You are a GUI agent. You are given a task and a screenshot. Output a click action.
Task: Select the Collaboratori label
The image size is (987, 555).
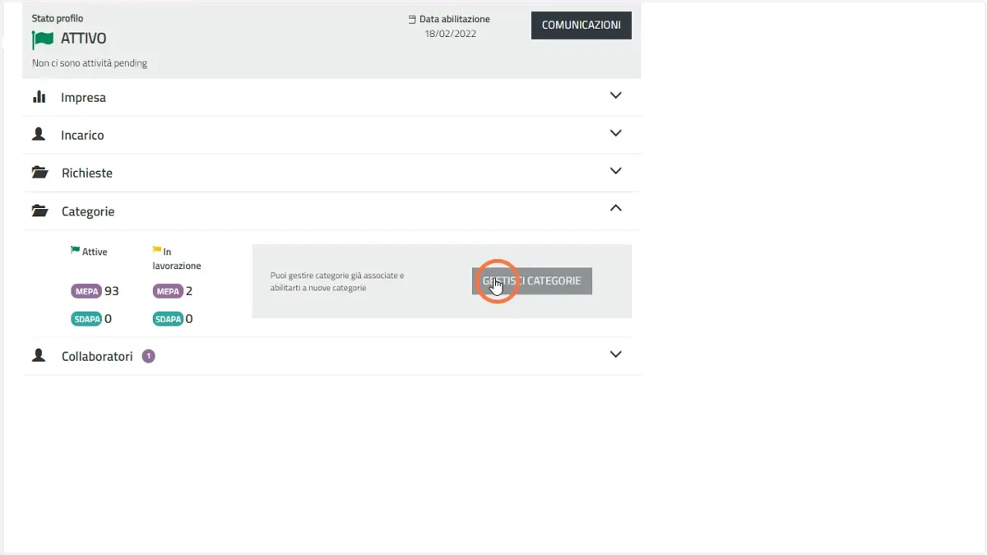[97, 357]
